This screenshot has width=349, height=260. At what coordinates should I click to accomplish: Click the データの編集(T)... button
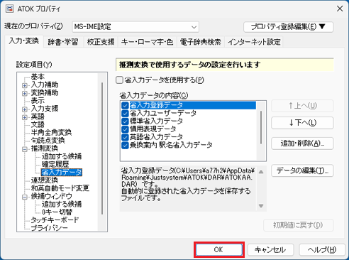[302, 170]
